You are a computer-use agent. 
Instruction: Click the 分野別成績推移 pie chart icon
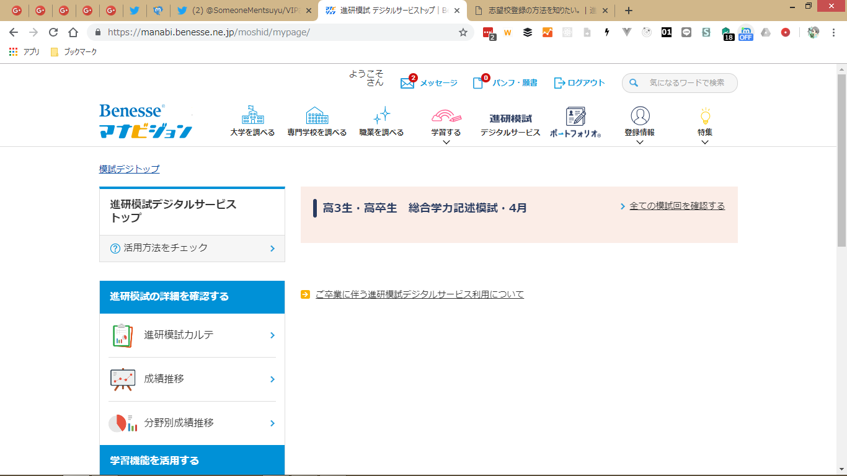tap(123, 423)
